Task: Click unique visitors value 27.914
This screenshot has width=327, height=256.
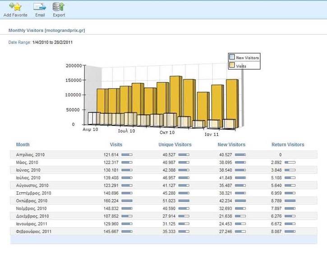Action: 169,216
